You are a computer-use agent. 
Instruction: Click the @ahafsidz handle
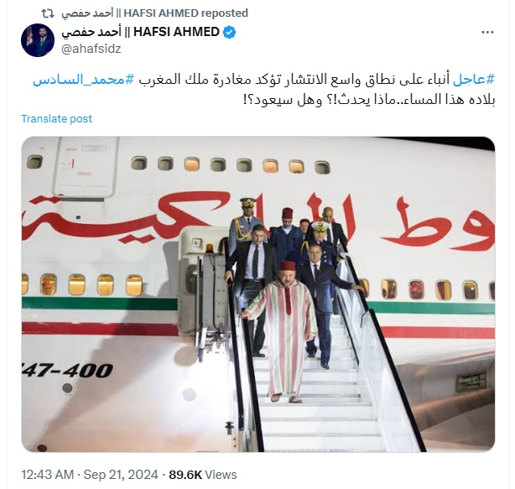click(x=91, y=49)
